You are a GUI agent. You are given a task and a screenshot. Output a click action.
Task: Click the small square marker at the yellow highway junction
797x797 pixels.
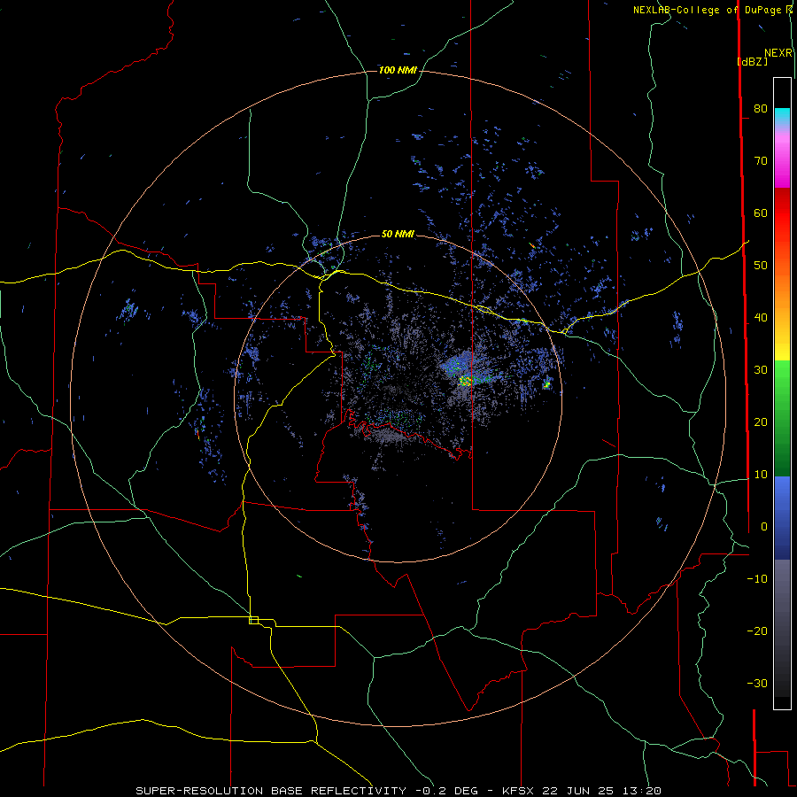253,620
